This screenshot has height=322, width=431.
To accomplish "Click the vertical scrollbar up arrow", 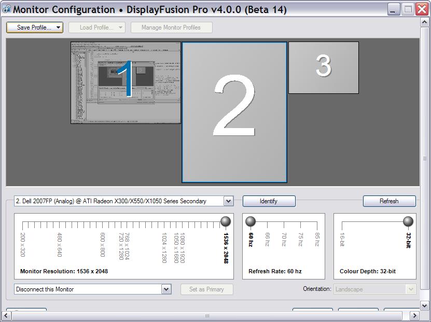I will click(x=425, y=22).
